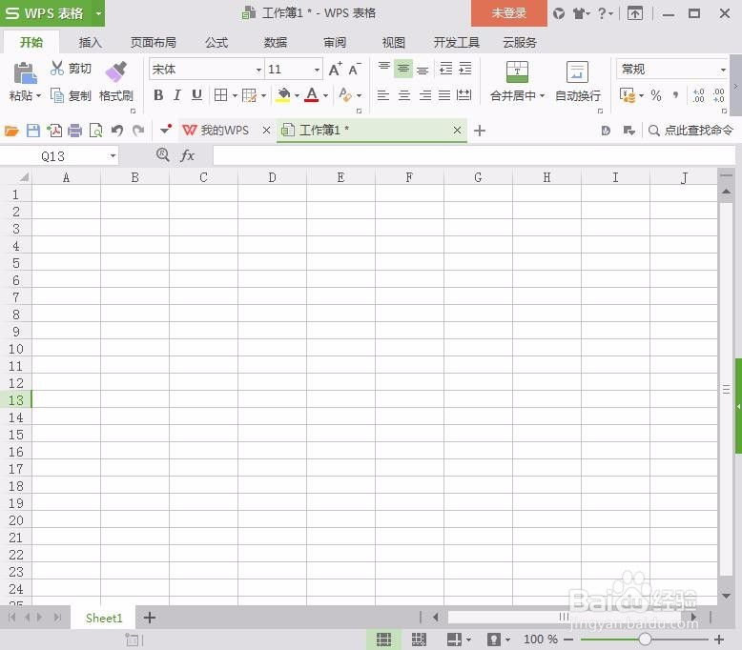The height and width of the screenshot is (650, 742).
Task: Click the red font color A icon
Action: (x=312, y=95)
